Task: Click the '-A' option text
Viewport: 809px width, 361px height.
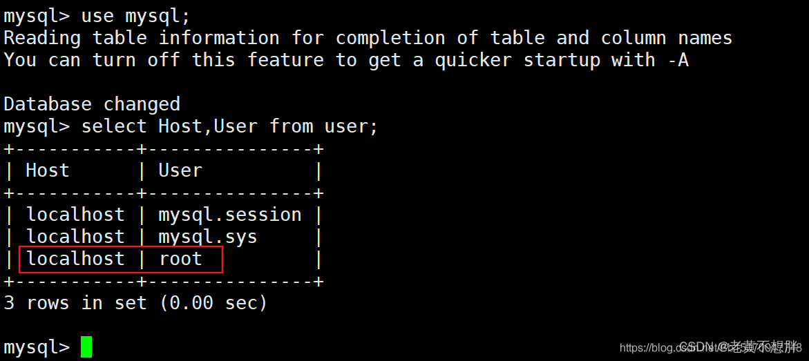Action: tap(678, 60)
